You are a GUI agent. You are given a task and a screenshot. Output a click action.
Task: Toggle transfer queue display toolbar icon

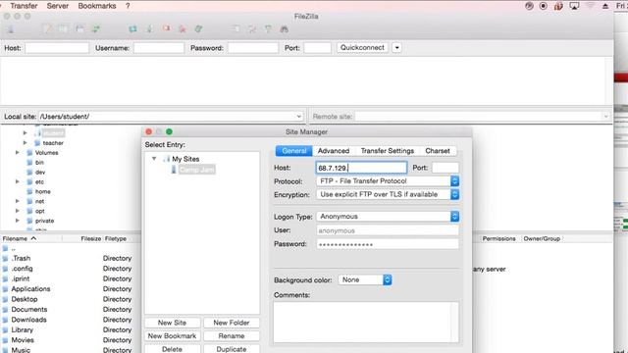(96, 29)
